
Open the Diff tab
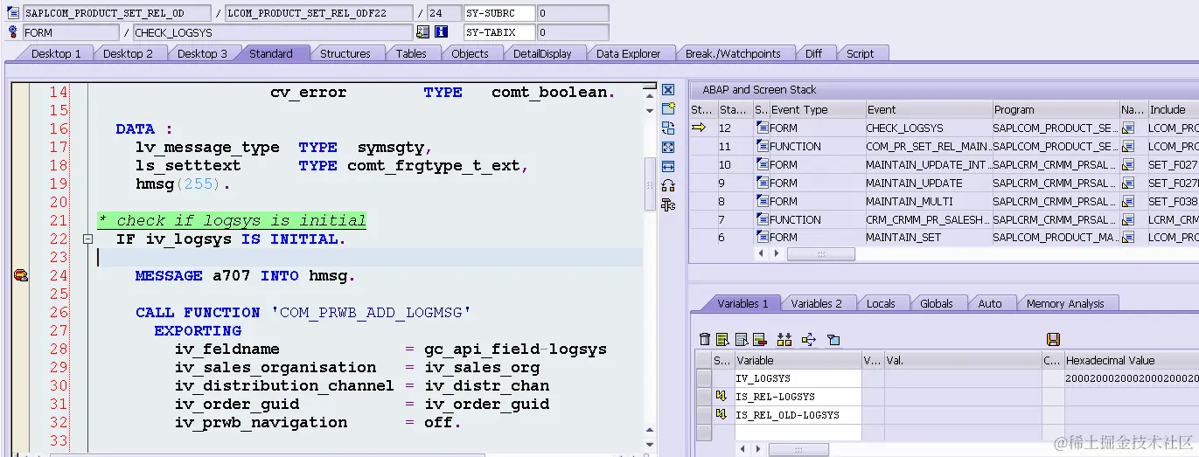813,53
